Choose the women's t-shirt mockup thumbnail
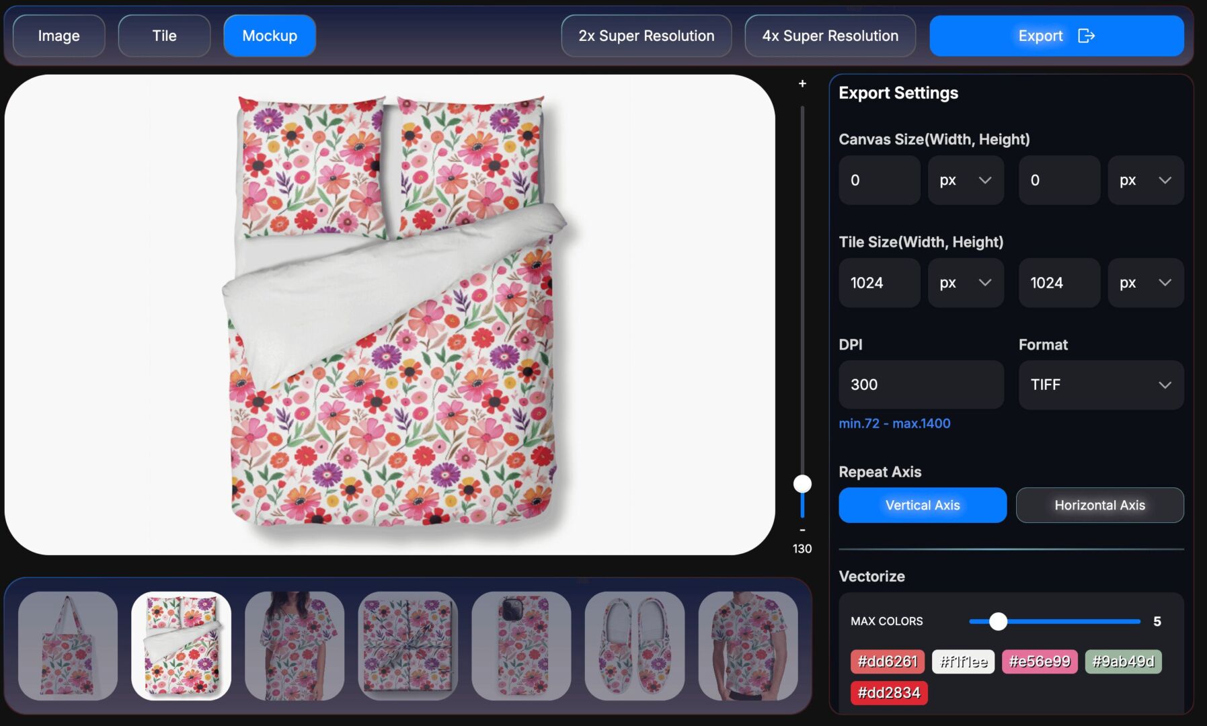The image size is (1207, 726). click(x=295, y=646)
